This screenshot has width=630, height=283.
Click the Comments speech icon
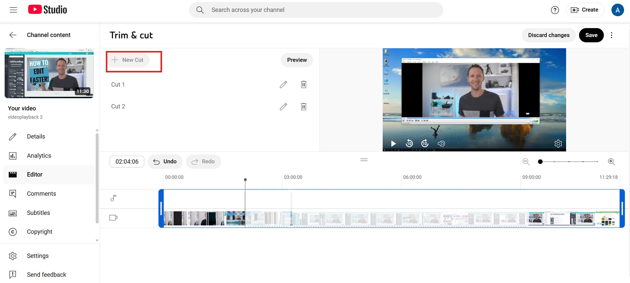coord(13,194)
